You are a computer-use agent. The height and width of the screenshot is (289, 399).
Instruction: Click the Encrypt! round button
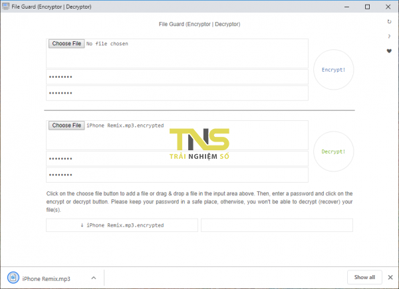[x=333, y=70]
